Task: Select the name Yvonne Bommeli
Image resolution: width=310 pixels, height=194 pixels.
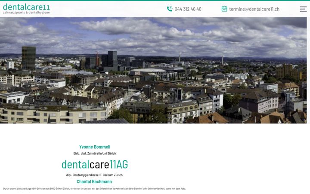Action: point(95,147)
